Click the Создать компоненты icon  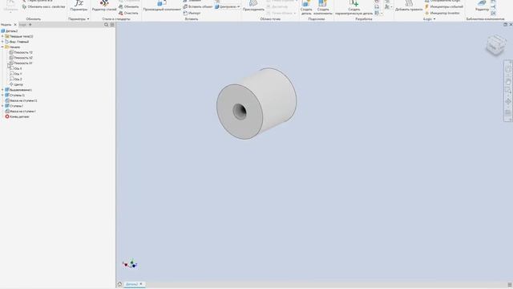coord(322,7)
